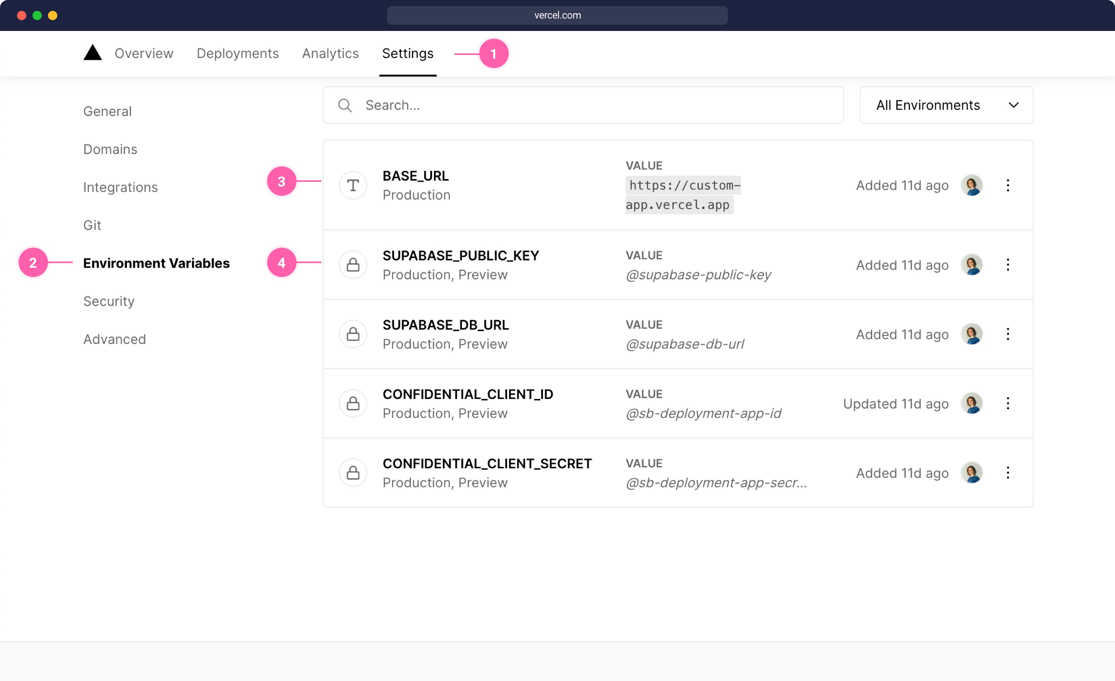
Task: Click the https://custom-app.vercel.app value
Action: click(x=683, y=195)
